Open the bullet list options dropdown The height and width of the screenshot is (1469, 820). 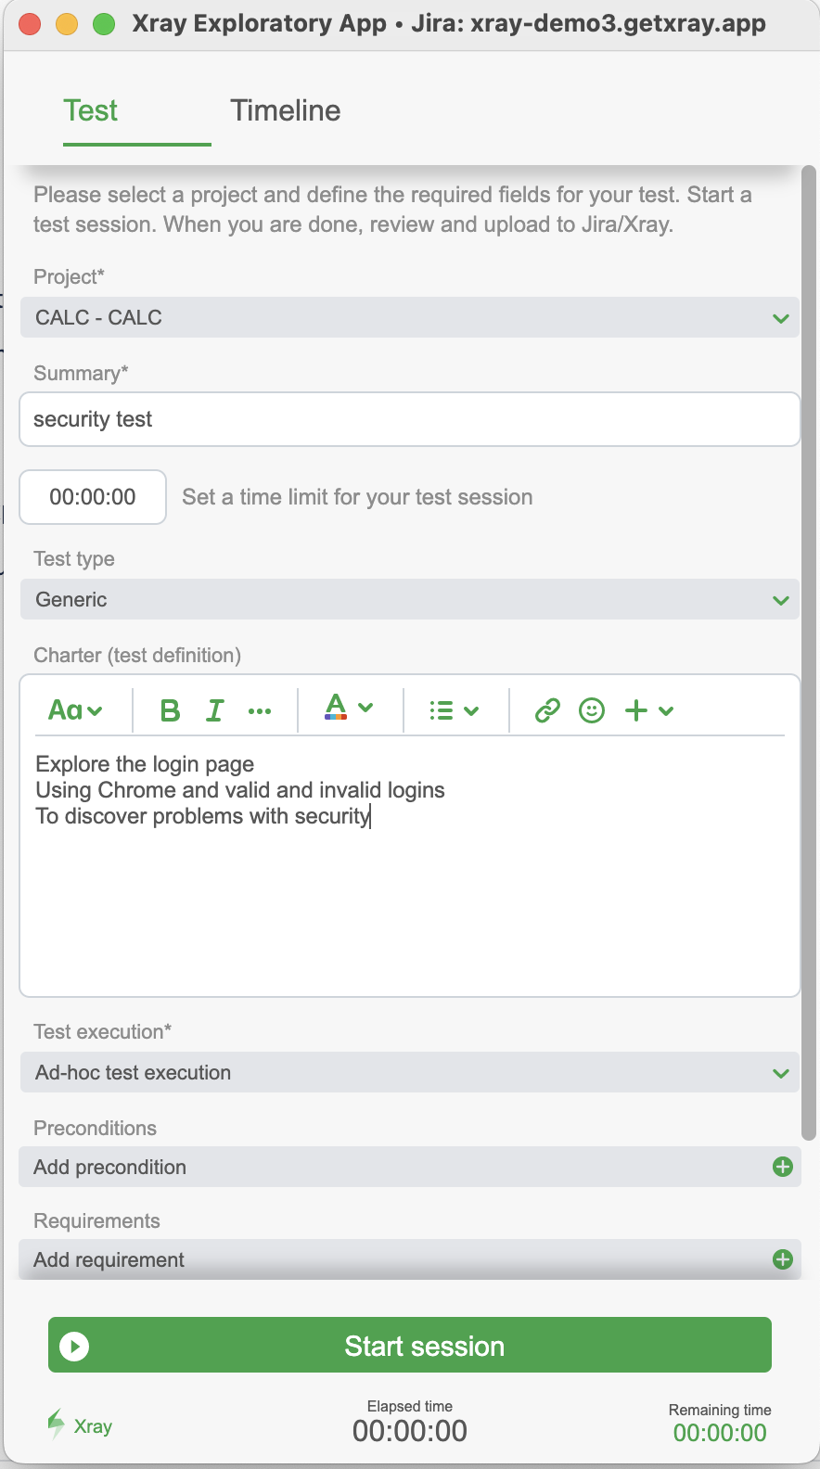[x=454, y=710]
